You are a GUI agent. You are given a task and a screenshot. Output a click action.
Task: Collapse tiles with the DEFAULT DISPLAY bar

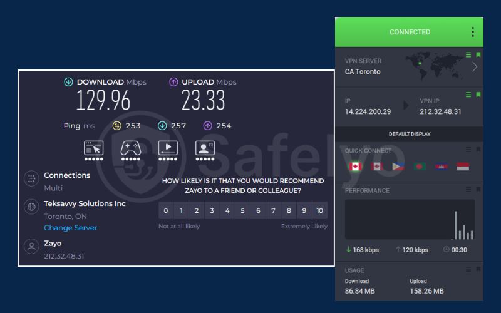(x=410, y=134)
